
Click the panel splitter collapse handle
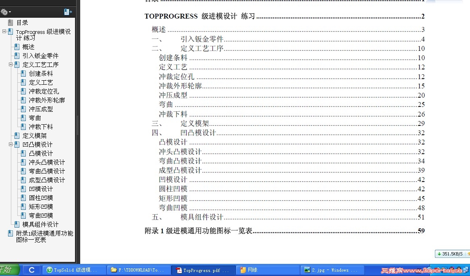click(x=78, y=125)
